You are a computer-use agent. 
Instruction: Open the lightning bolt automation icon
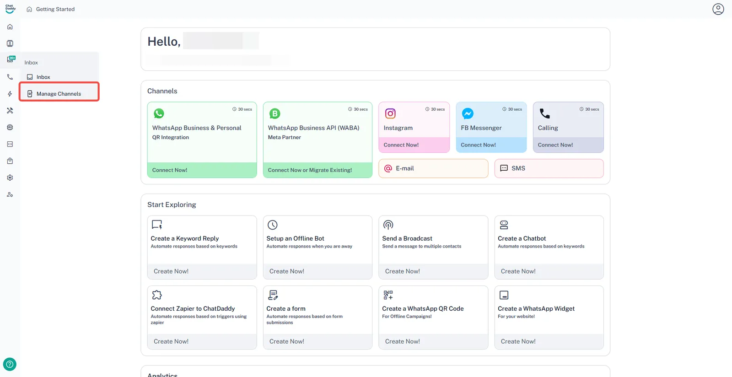[x=10, y=94]
